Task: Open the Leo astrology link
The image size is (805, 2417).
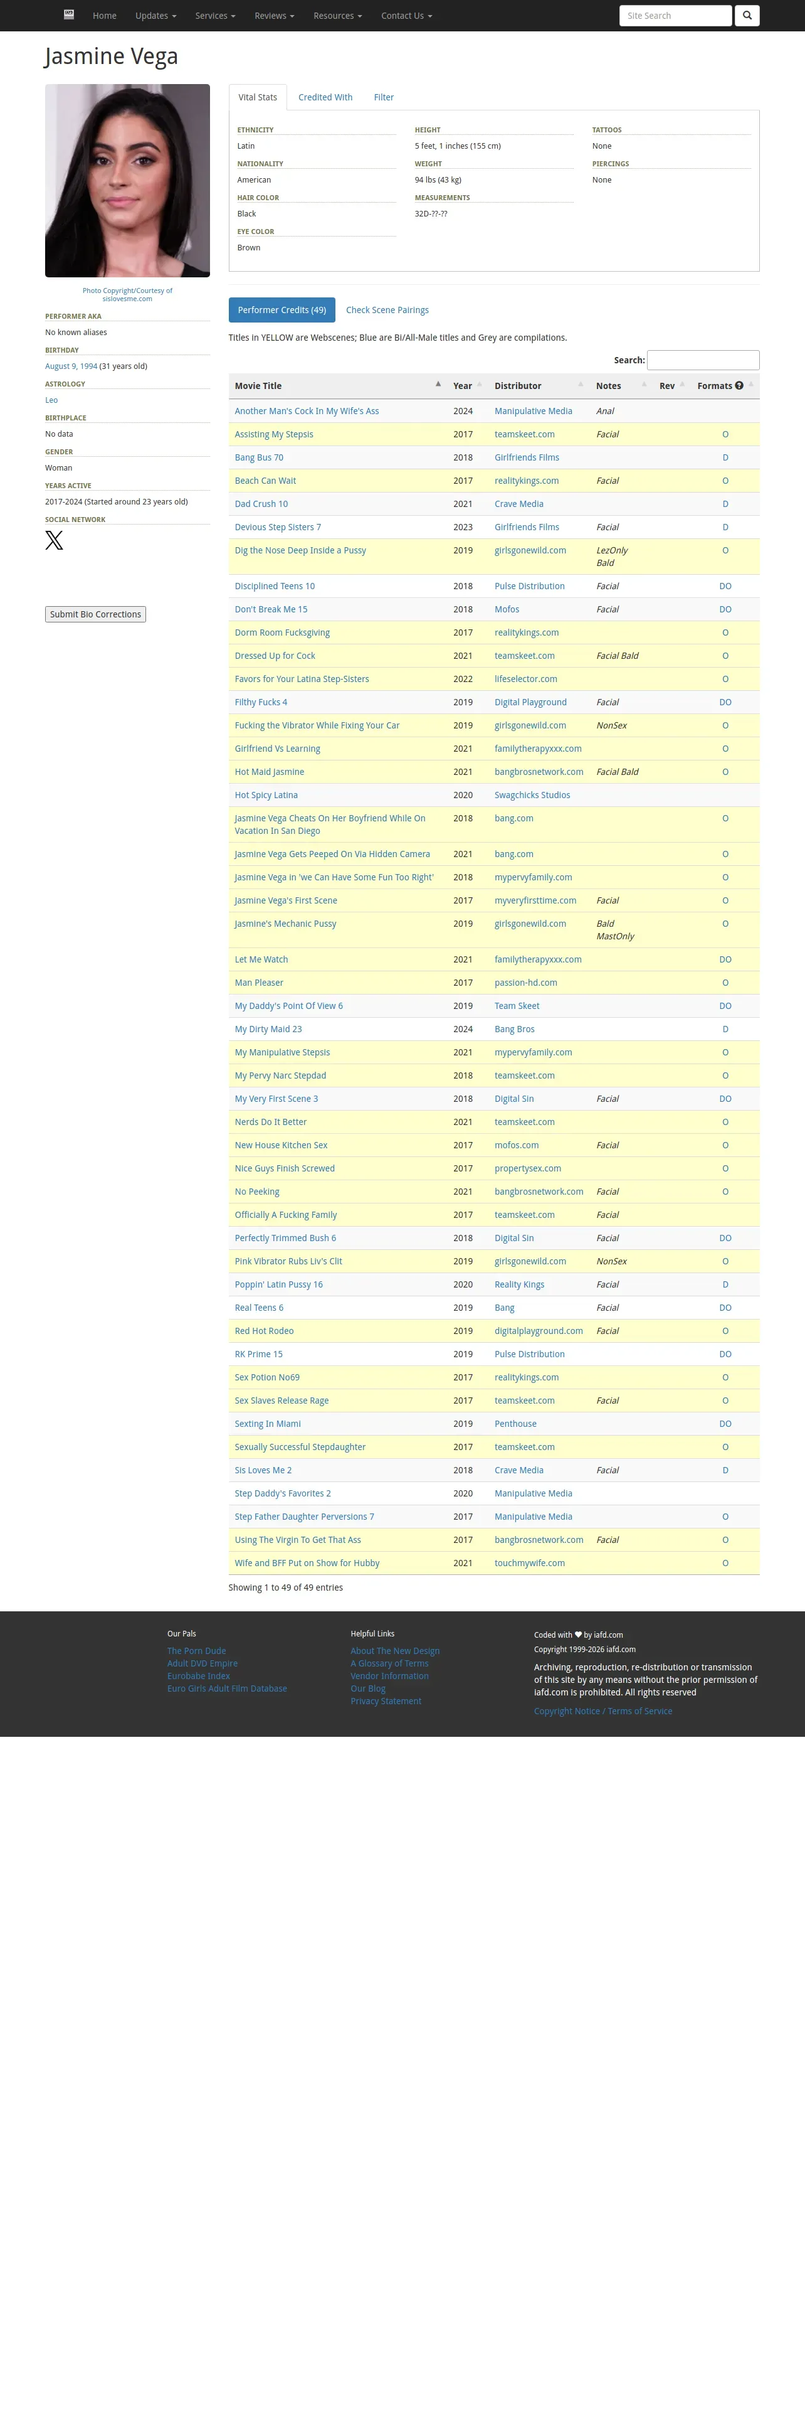Action: click(51, 400)
